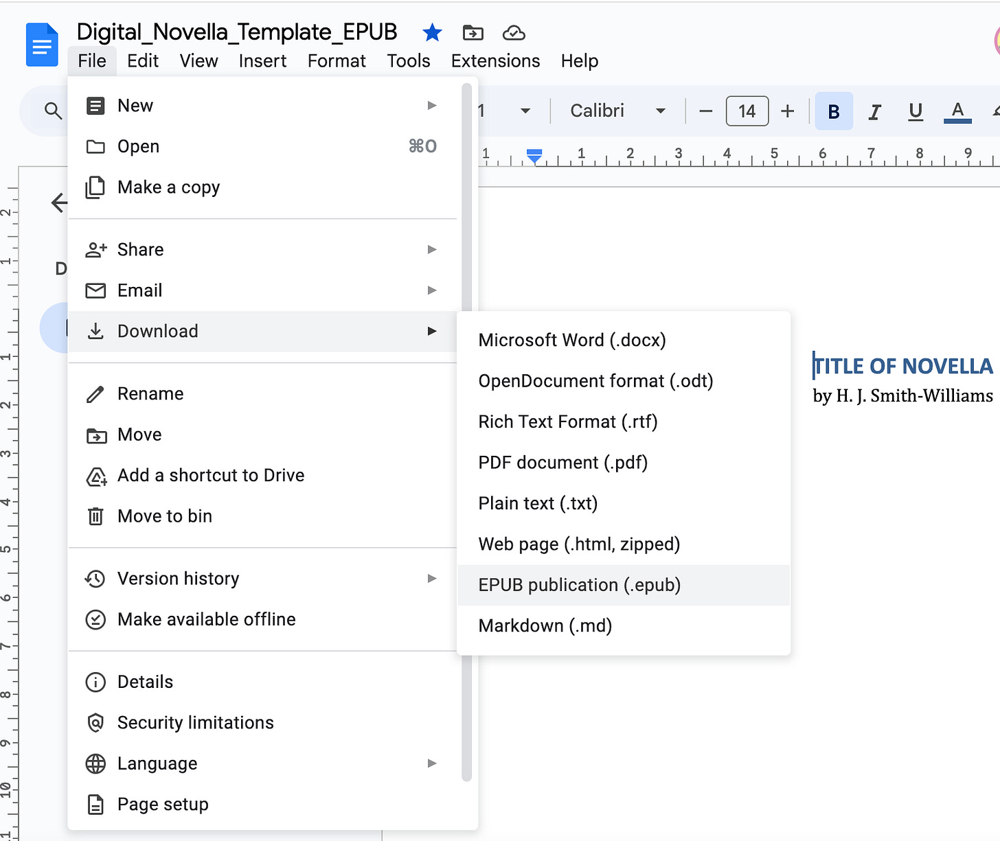Open the Tools menu
Screen dimensions: 1000x841
tap(408, 61)
